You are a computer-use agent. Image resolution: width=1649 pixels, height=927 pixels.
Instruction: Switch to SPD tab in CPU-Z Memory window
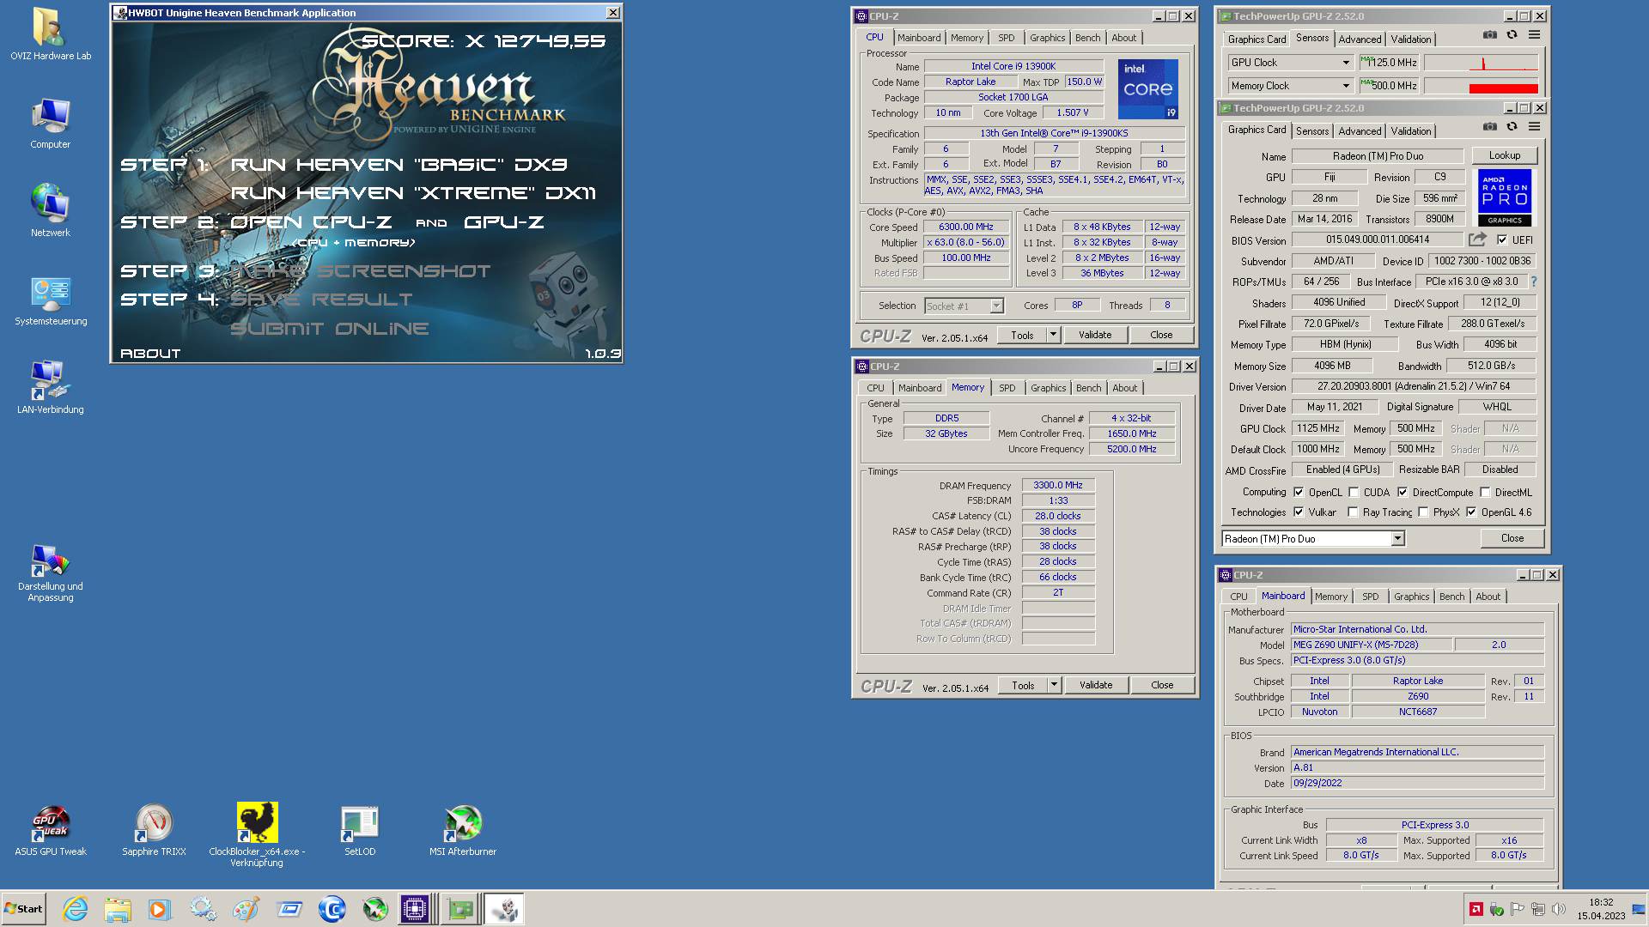point(1007,388)
